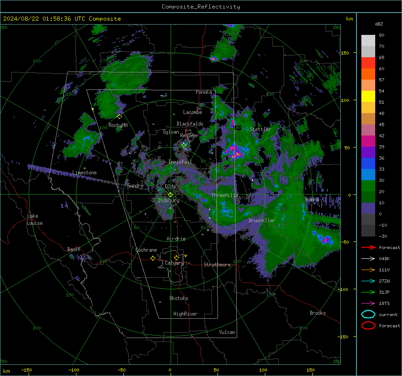This screenshot has width=402, height=376.
Task: Click the ThreeHills label on map
Action: [225, 195]
